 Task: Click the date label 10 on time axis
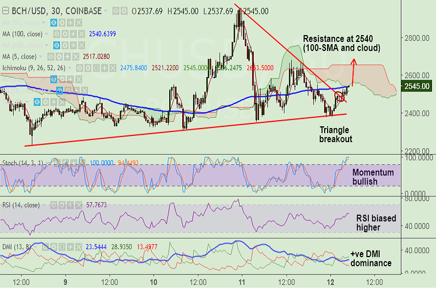click(x=153, y=283)
